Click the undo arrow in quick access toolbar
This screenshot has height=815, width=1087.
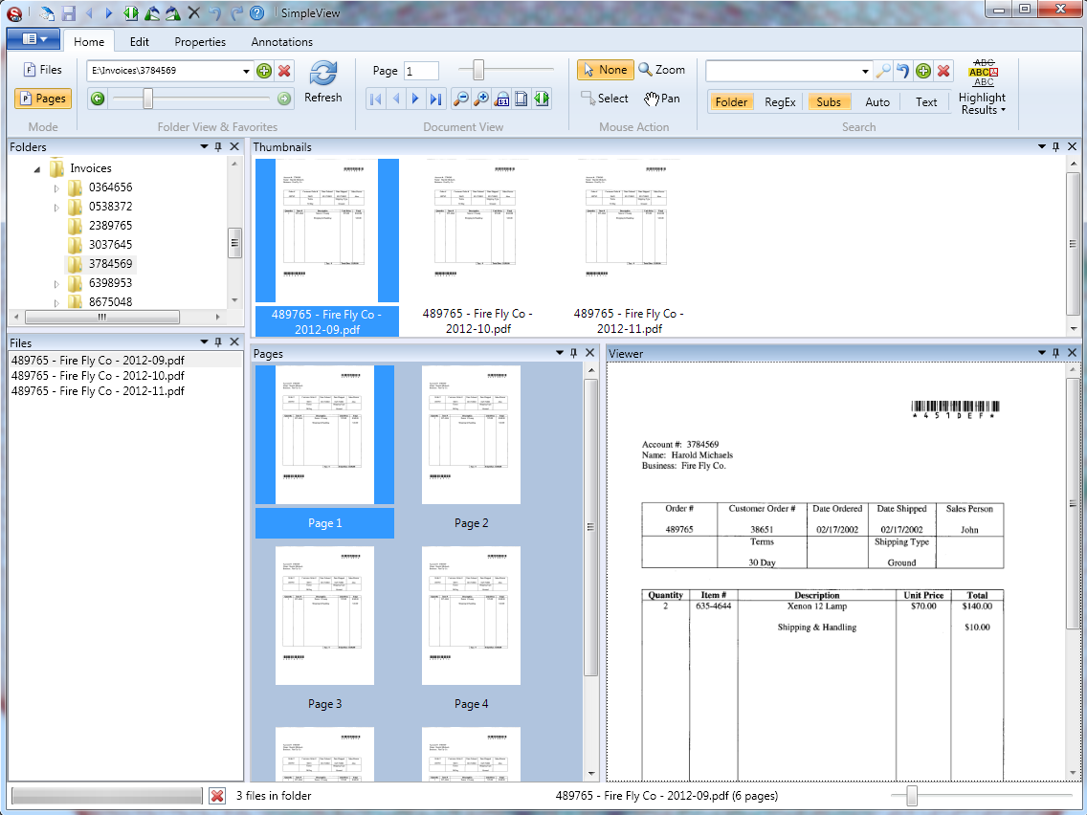point(215,12)
